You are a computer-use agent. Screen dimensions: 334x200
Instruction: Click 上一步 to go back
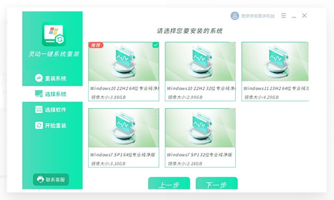pyautogui.click(x=169, y=183)
